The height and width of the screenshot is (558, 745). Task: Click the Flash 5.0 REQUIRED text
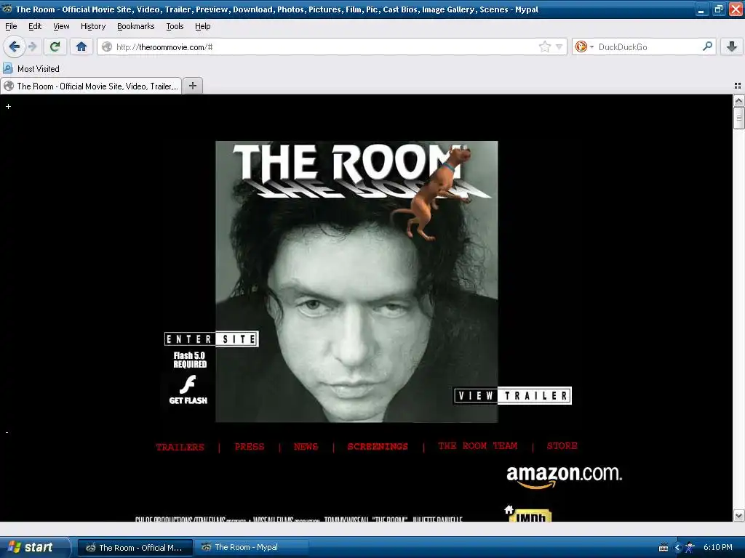[x=190, y=360]
